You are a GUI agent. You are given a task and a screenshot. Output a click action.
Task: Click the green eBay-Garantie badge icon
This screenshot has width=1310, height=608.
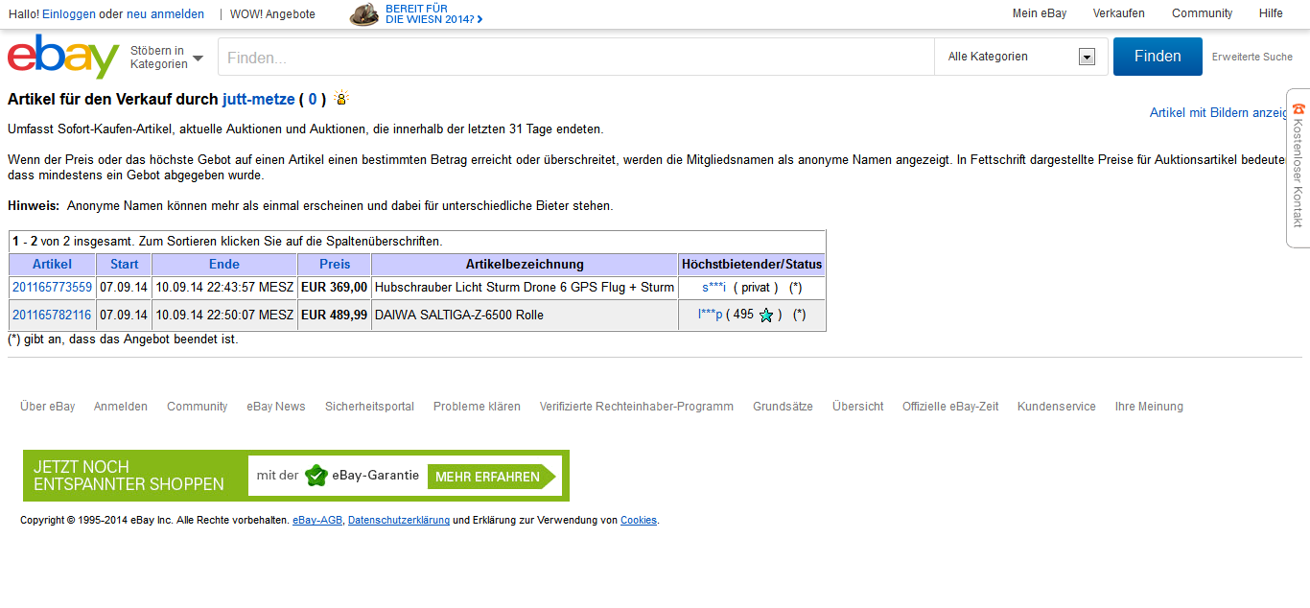point(316,476)
